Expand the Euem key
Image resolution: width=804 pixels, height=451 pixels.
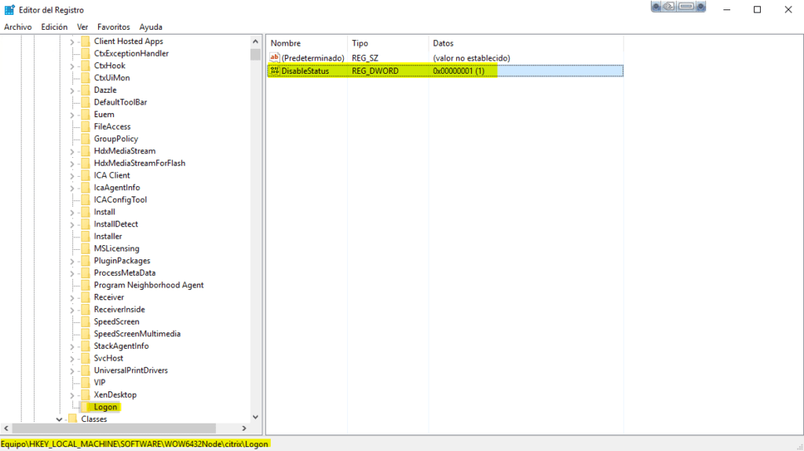click(72, 115)
